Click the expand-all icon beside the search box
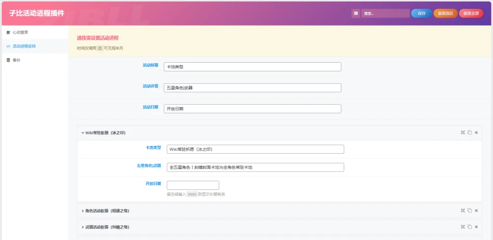 tap(355, 13)
